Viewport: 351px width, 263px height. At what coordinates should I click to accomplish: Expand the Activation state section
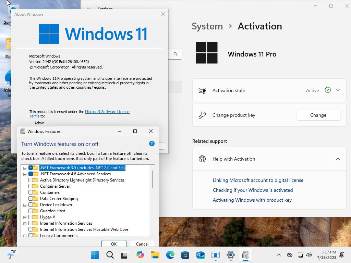(x=338, y=90)
